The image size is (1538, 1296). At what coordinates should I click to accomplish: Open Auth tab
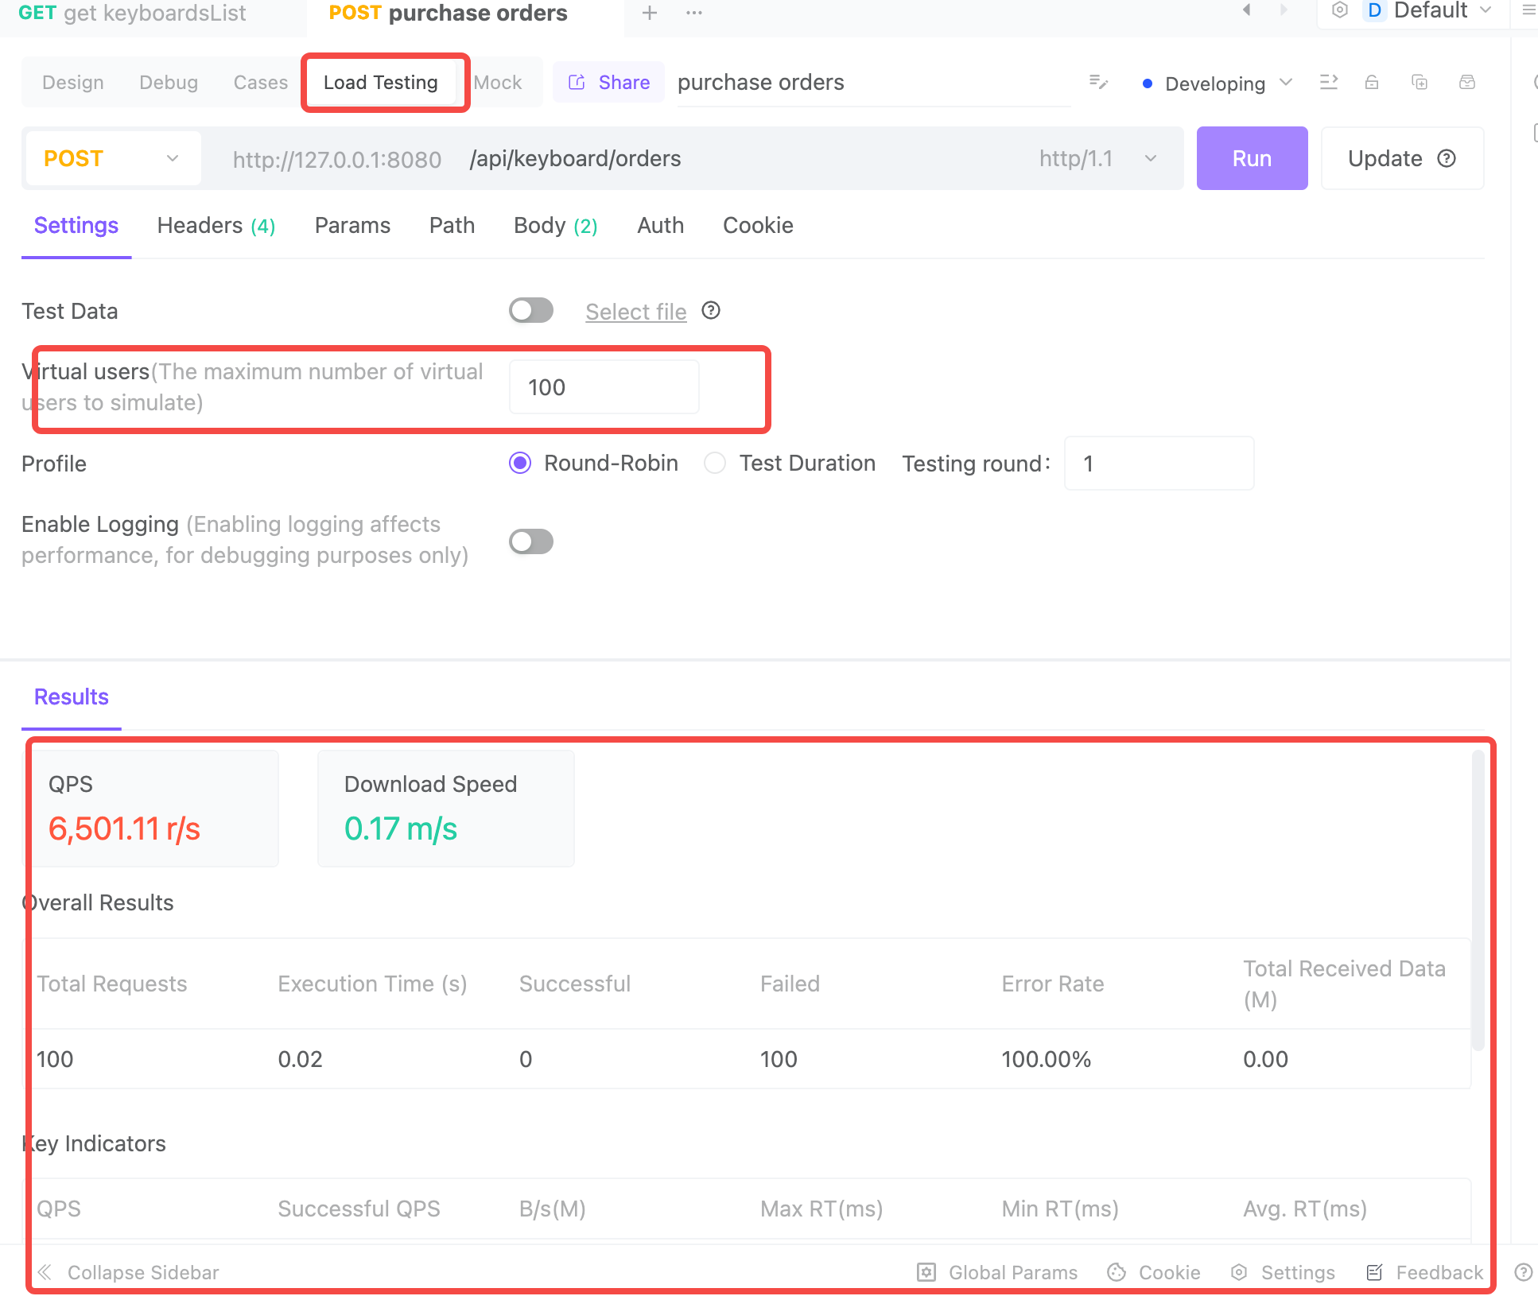660,226
